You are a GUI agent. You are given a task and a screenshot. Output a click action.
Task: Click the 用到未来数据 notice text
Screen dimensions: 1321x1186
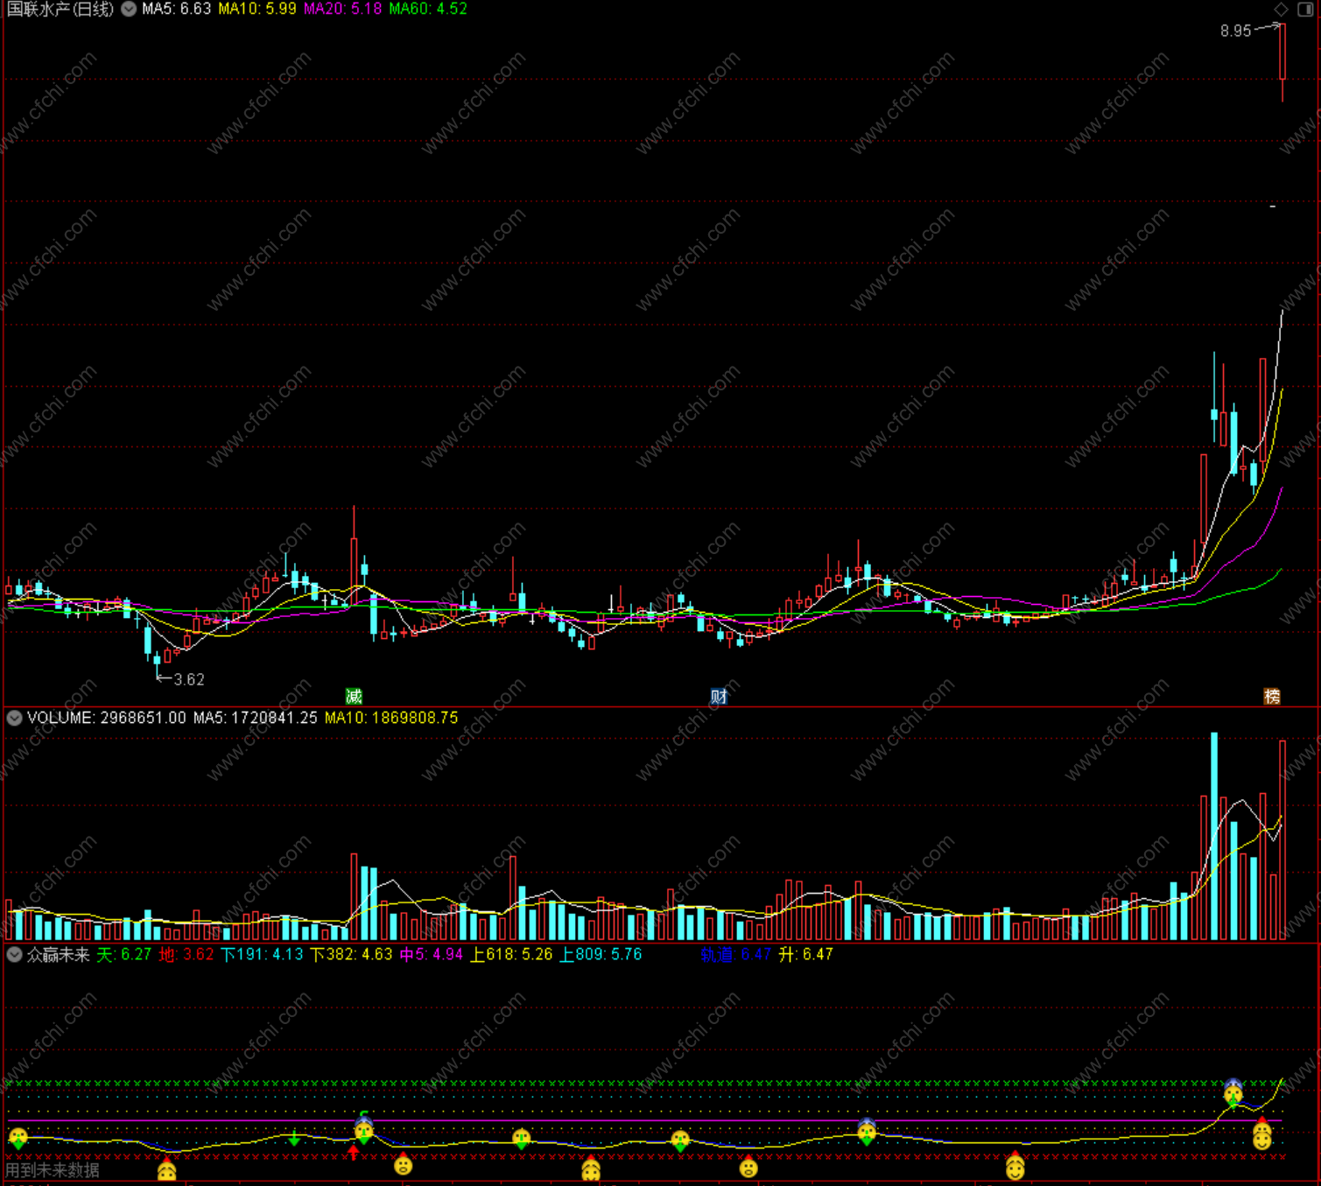[x=53, y=1170]
